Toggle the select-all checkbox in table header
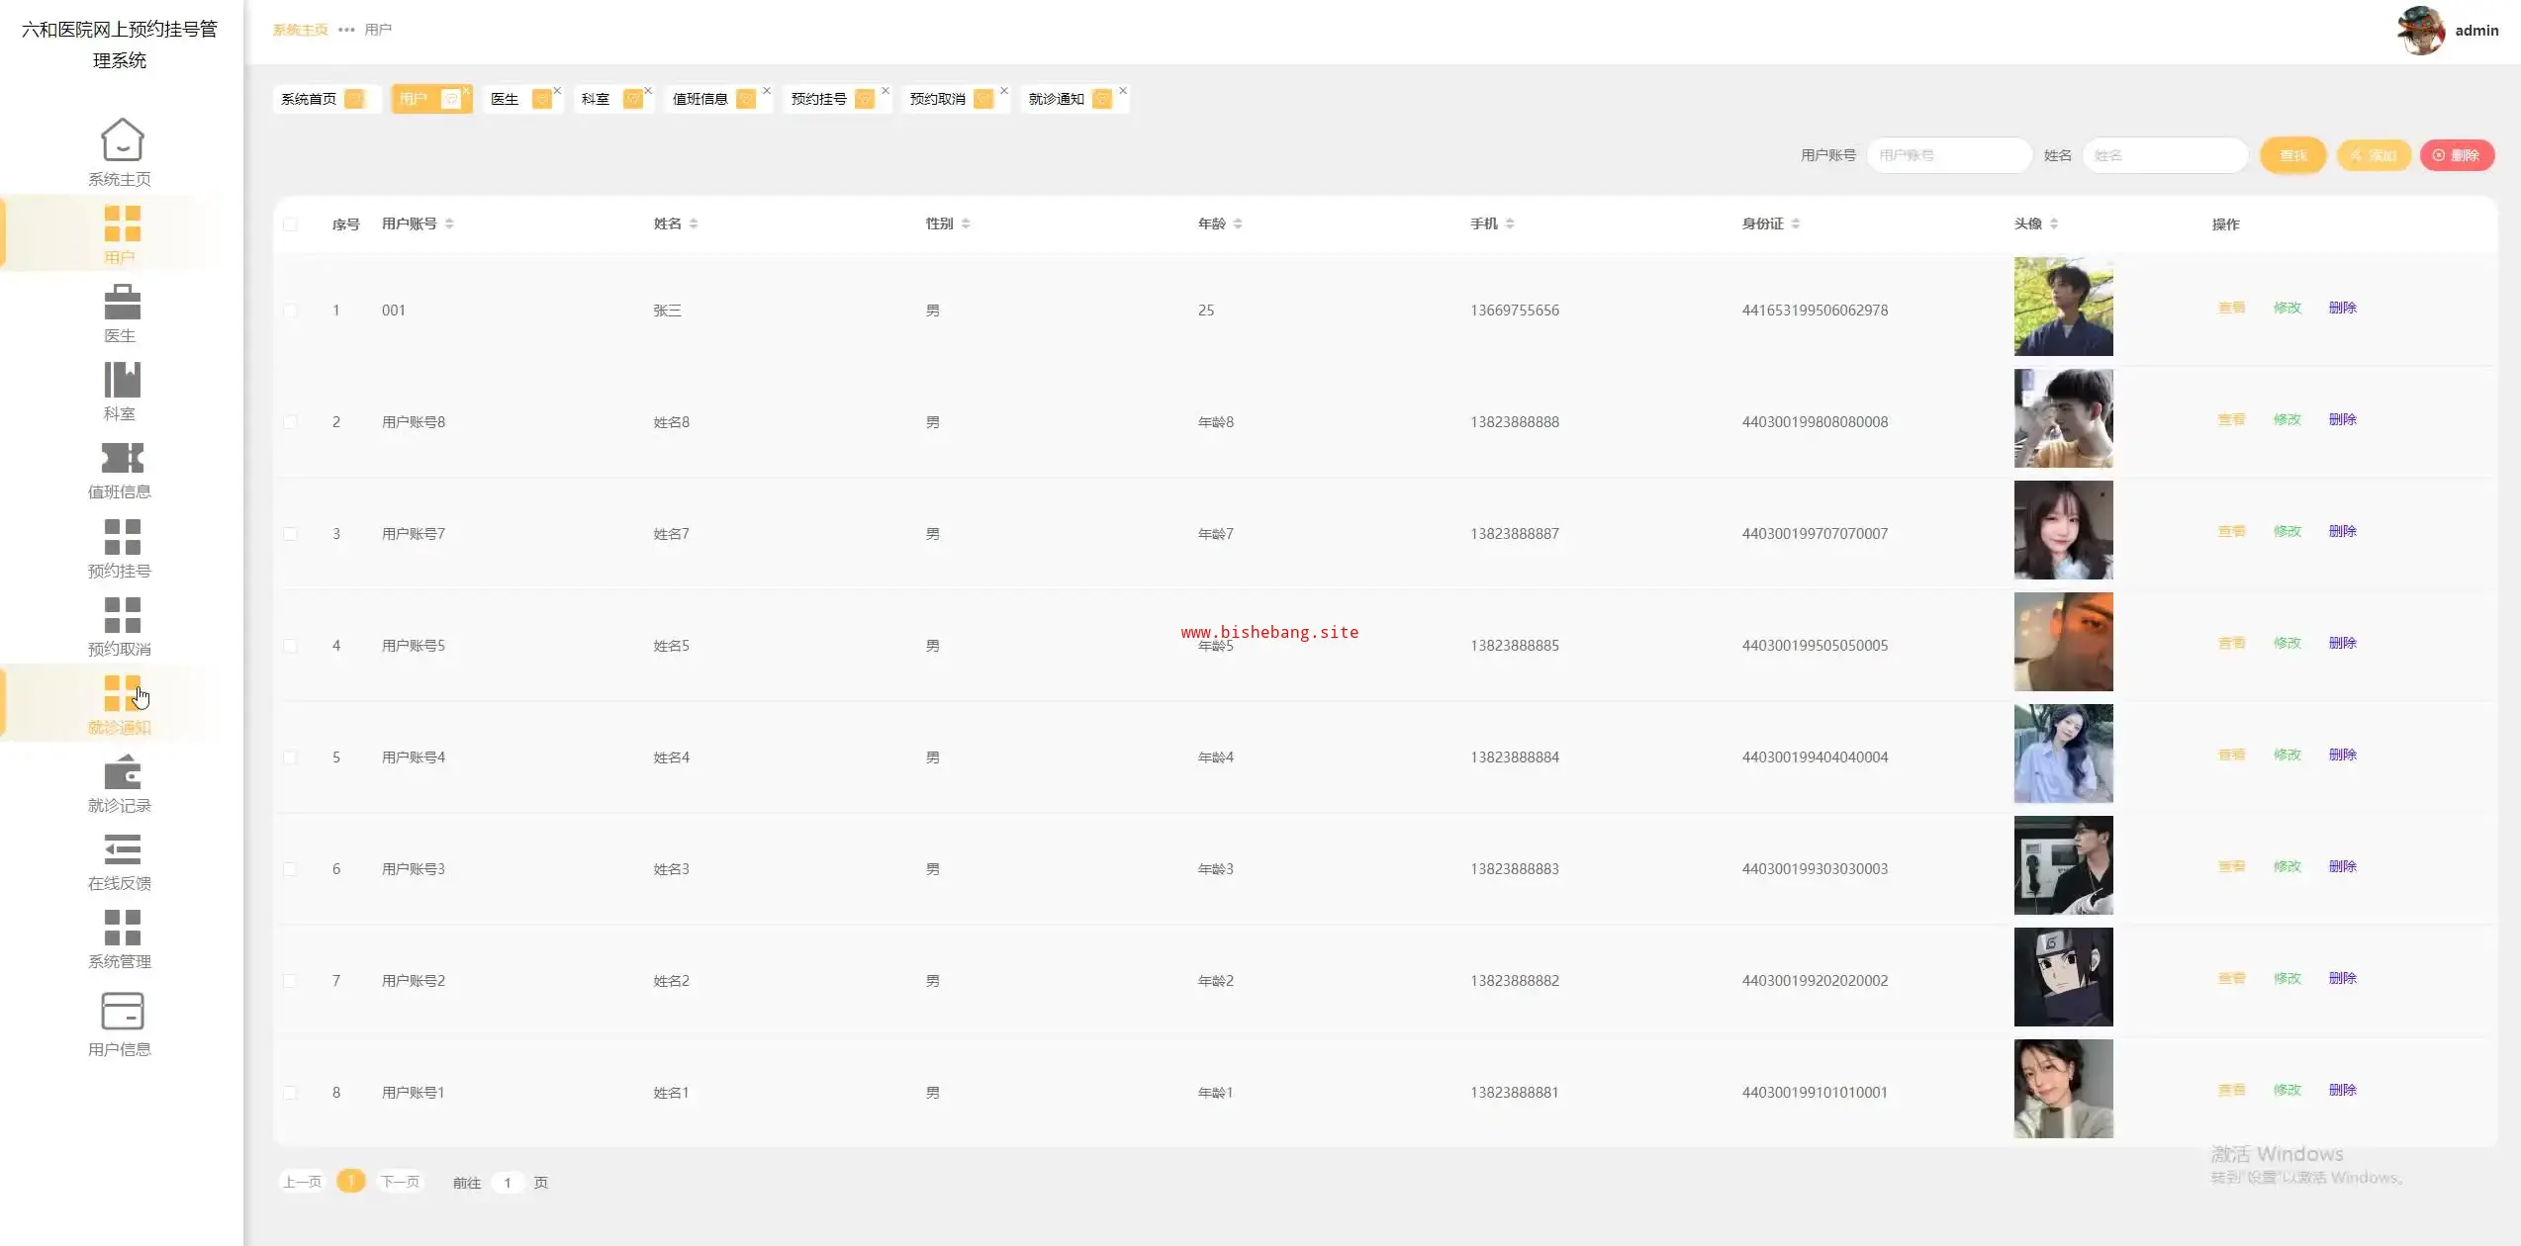Image resolution: width=2521 pixels, height=1246 pixels. [x=290, y=224]
